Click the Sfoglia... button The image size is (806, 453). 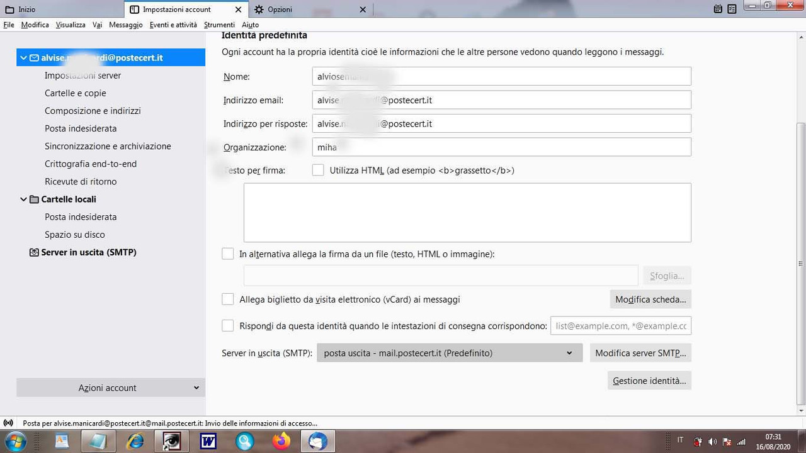pos(667,276)
